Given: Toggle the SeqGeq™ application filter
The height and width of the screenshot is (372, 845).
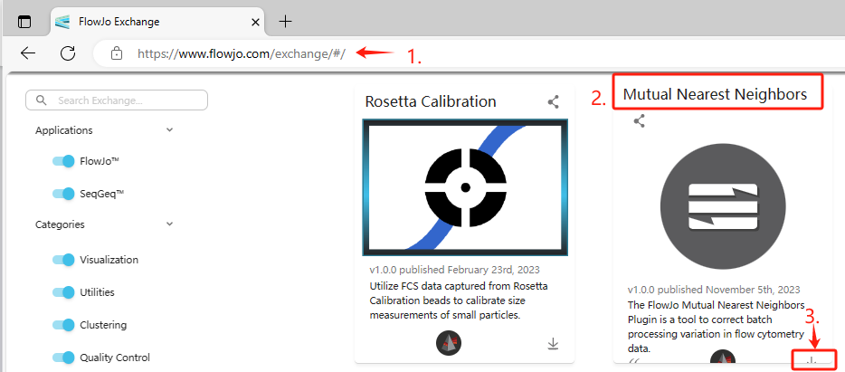Looking at the screenshot, I should point(63,194).
